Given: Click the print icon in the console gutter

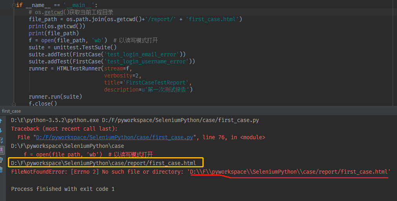Looking at the screenshot, I should pyautogui.click(x=1, y=160).
